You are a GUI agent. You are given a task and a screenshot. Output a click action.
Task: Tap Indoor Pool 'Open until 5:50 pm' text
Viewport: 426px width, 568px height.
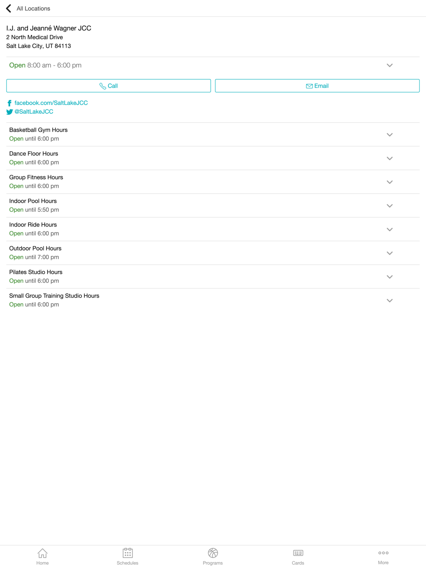point(34,210)
